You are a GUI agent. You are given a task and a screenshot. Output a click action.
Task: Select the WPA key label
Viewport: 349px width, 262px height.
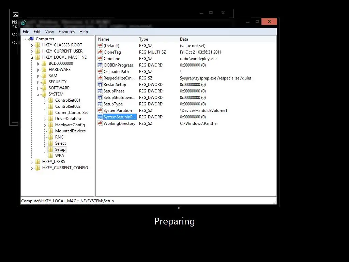[x=59, y=156]
